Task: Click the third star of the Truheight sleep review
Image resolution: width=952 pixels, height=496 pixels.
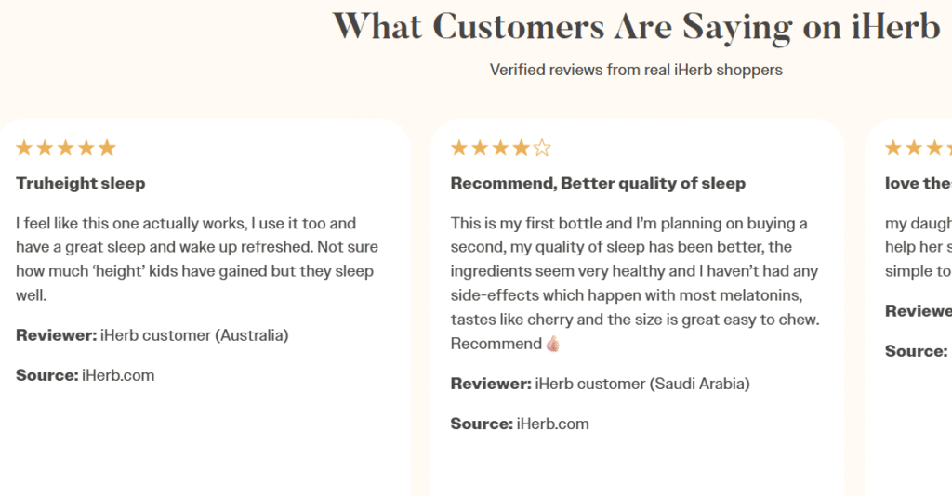Action: click(66, 148)
